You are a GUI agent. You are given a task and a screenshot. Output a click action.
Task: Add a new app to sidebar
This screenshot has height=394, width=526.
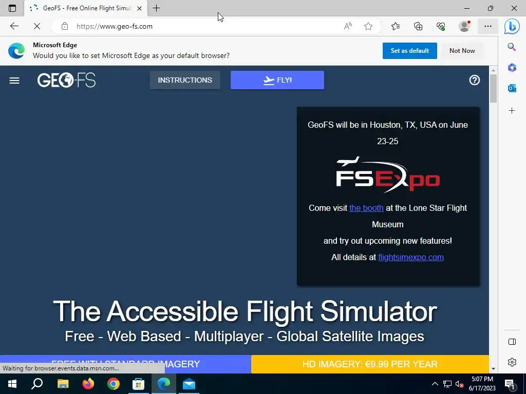pos(512,111)
